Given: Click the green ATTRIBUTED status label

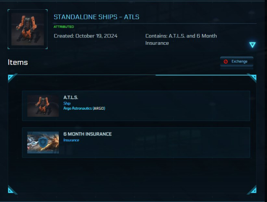Looking at the screenshot, I should click(x=64, y=27).
